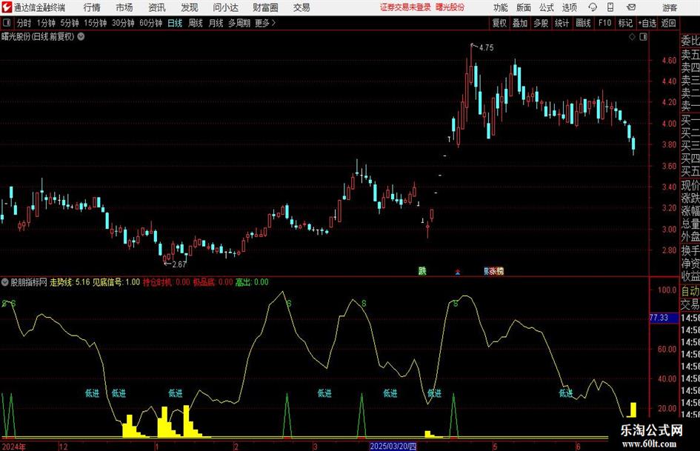Click the 自动 label in right panel

click(x=690, y=291)
